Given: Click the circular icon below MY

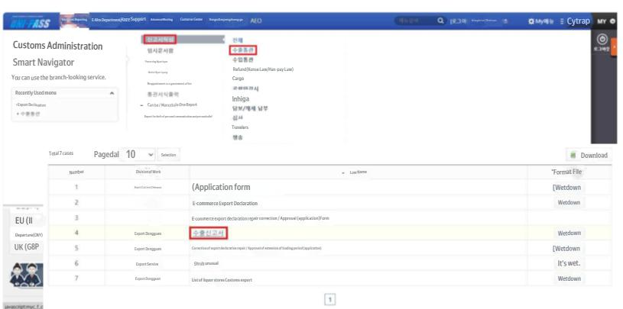Looking at the screenshot, I should 601,40.
